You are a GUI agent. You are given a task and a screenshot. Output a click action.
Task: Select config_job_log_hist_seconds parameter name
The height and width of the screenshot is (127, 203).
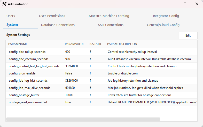click(28, 81)
